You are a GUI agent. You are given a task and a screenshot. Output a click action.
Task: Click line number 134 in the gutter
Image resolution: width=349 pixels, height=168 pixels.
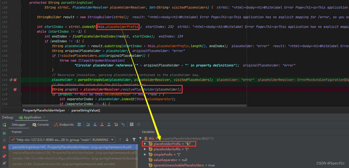pyautogui.click(x=5, y=27)
